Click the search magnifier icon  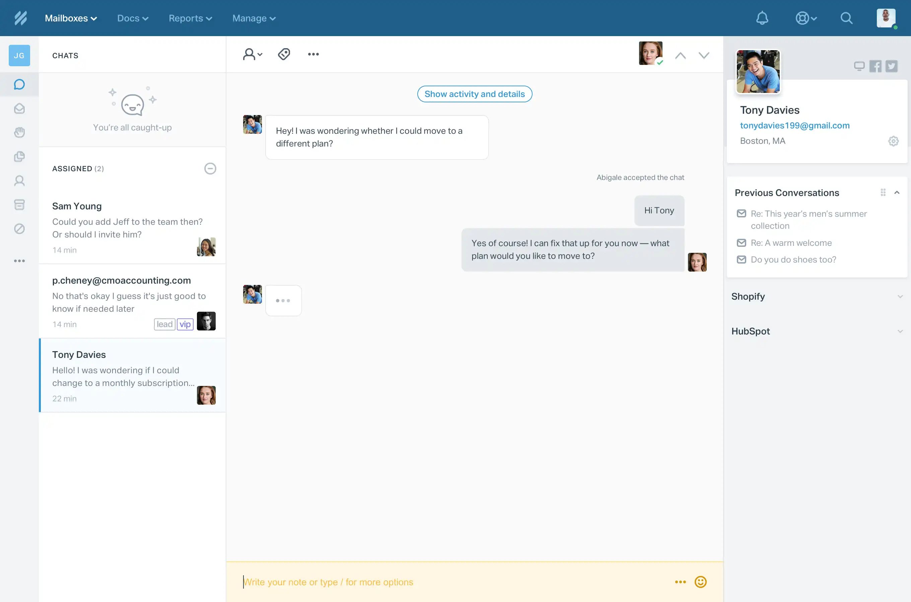click(846, 18)
